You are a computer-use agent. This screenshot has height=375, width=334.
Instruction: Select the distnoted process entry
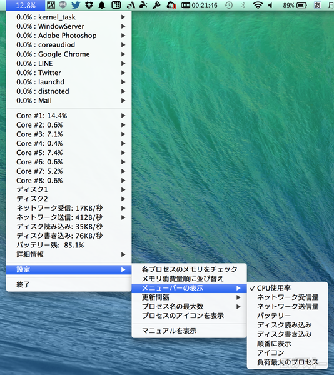pyautogui.click(x=69, y=91)
